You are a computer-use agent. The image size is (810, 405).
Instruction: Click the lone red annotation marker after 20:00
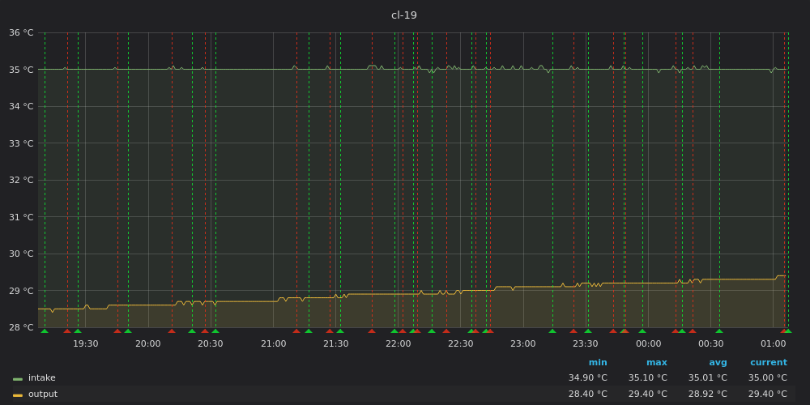tap(172, 330)
